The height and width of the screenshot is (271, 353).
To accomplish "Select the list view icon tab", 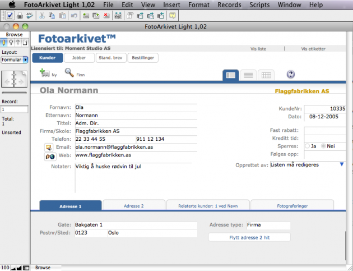I will pos(248,75).
